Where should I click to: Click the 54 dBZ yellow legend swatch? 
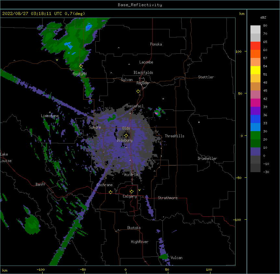(x=255, y=70)
